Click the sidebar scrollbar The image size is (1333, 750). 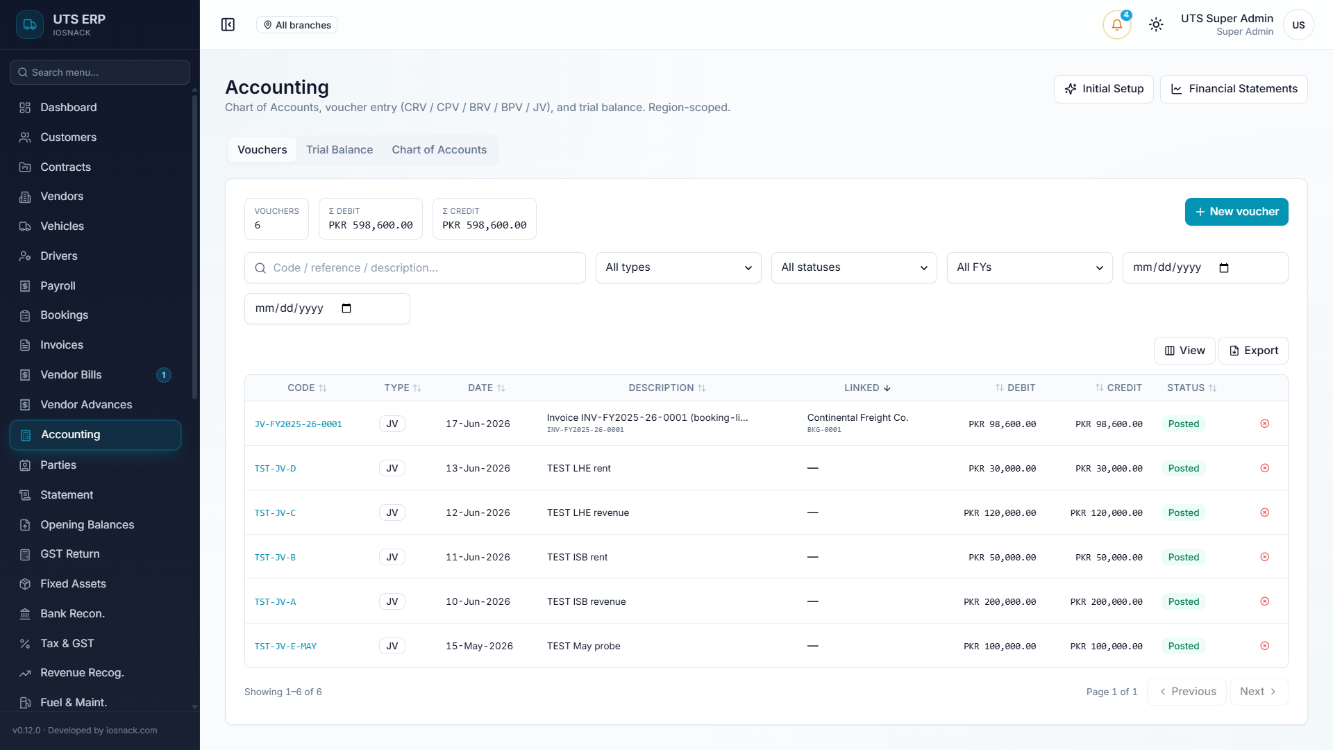[x=194, y=247]
